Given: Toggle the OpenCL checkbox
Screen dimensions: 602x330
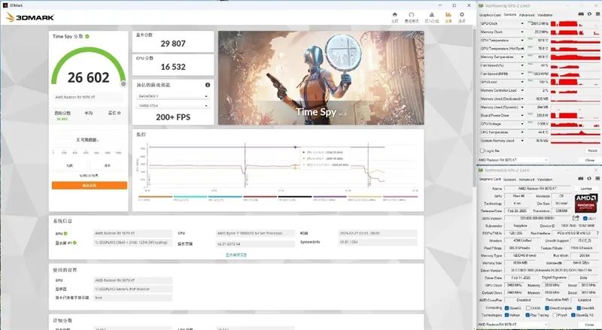Looking at the screenshot, I should [x=506, y=307].
